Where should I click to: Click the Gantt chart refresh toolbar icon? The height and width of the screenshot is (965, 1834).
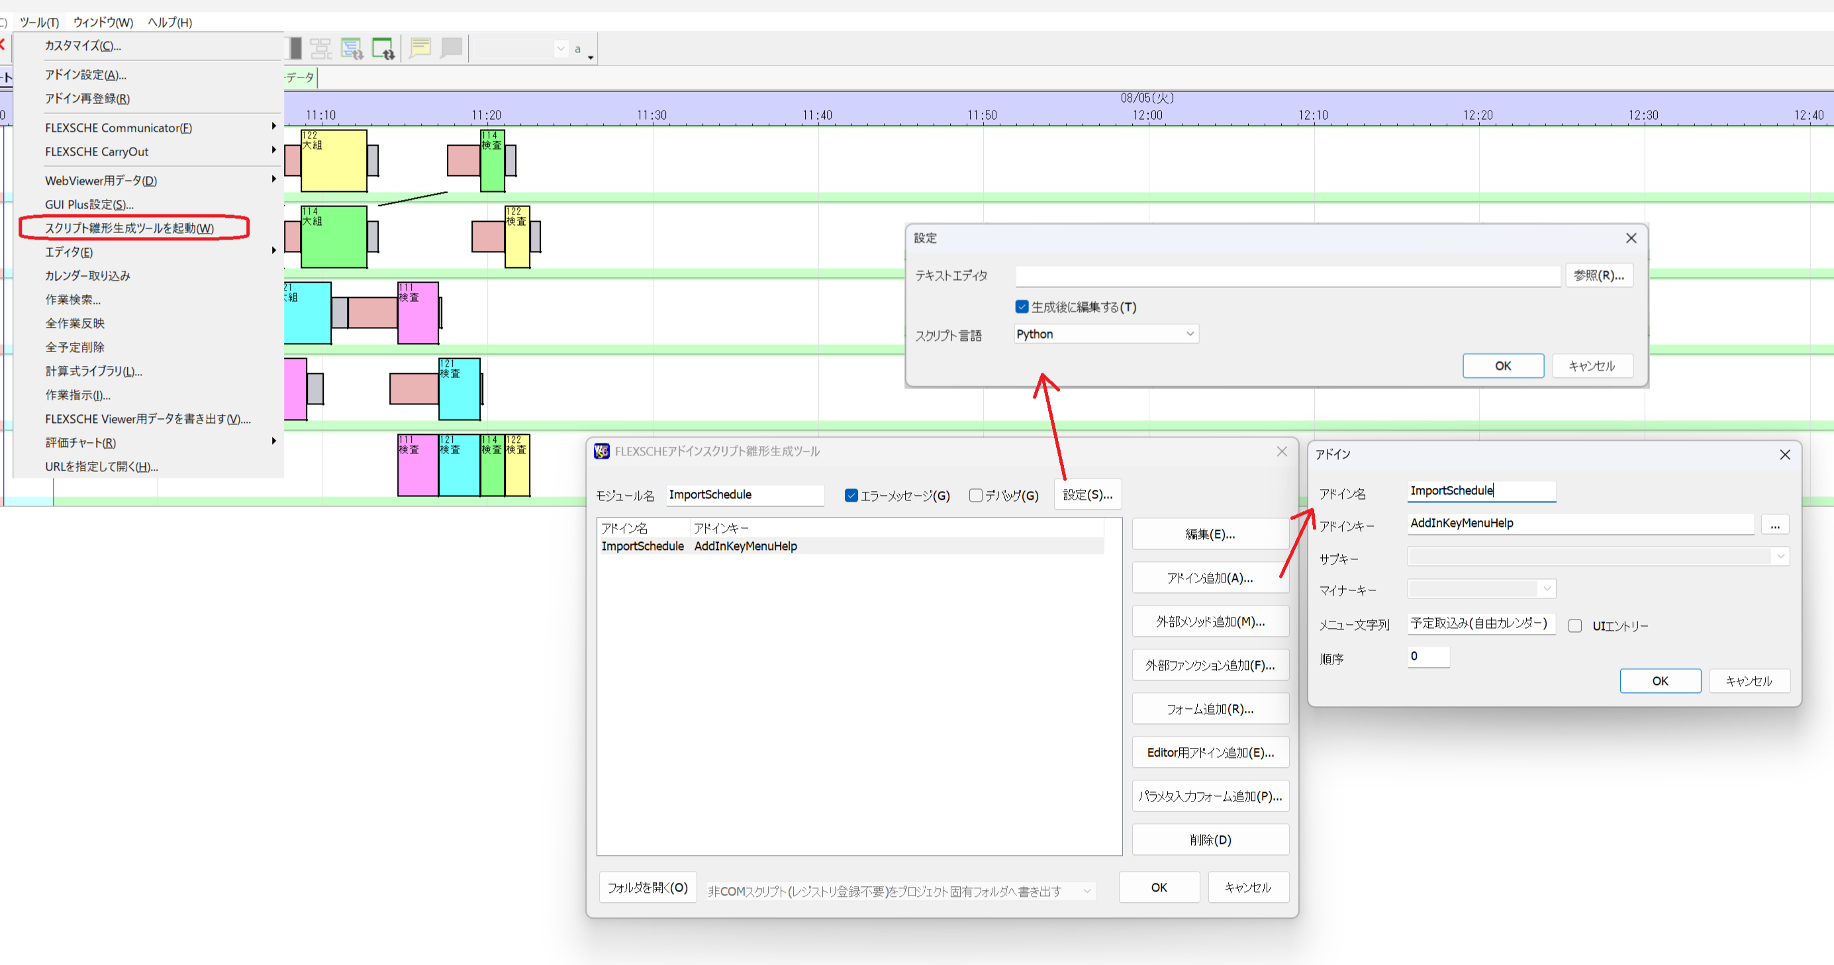click(352, 48)
